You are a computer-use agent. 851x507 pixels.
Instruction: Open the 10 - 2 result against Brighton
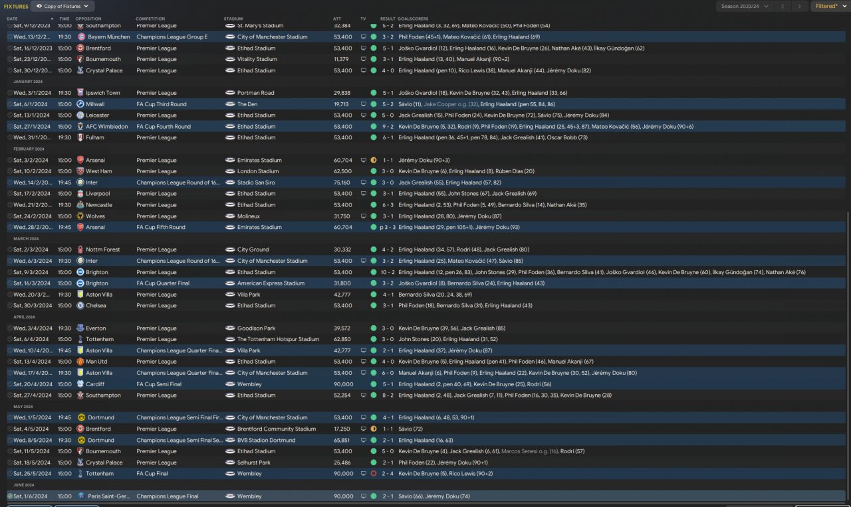tap(388, 272)
